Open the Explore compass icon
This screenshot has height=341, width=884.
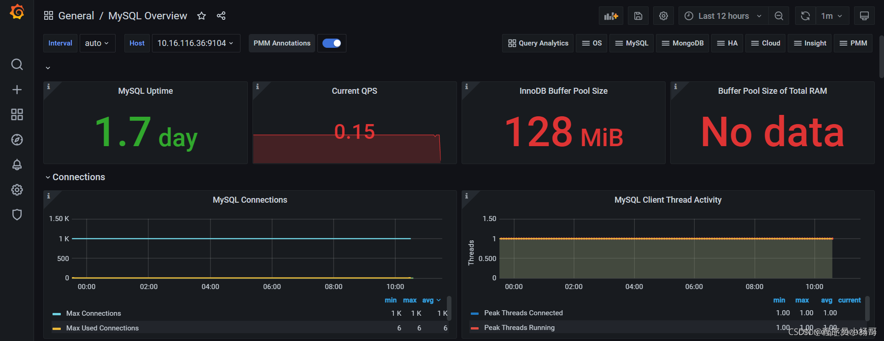17,140
